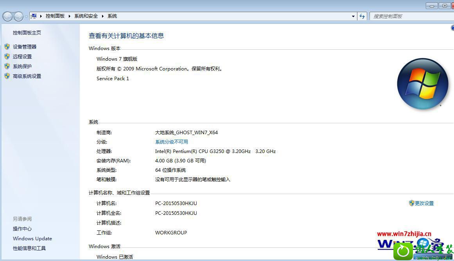The height and width of the screenshot is (261, 454).
Task: Select 控制面板 in the breadcrumb path
Action: [x=55, y=16]
